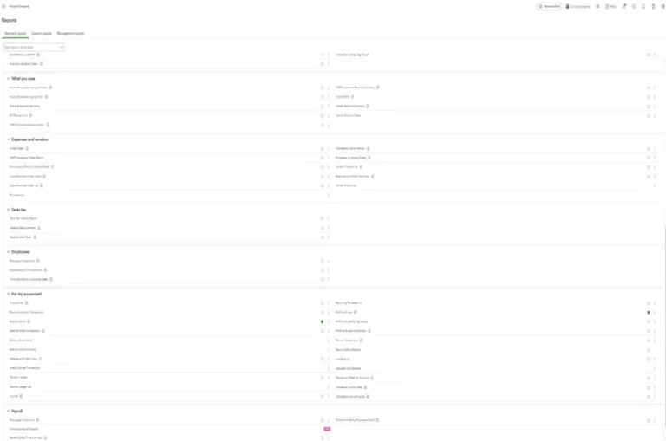Open more options for Profit and Loss report
This screenshot has height=441, width=666.
click(x=655, y=313)
